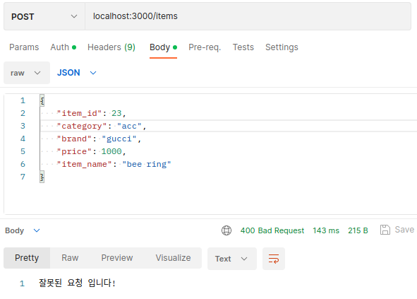Open the JSON format dropdown
Screen dimensions: 417x299
[77, 73]
